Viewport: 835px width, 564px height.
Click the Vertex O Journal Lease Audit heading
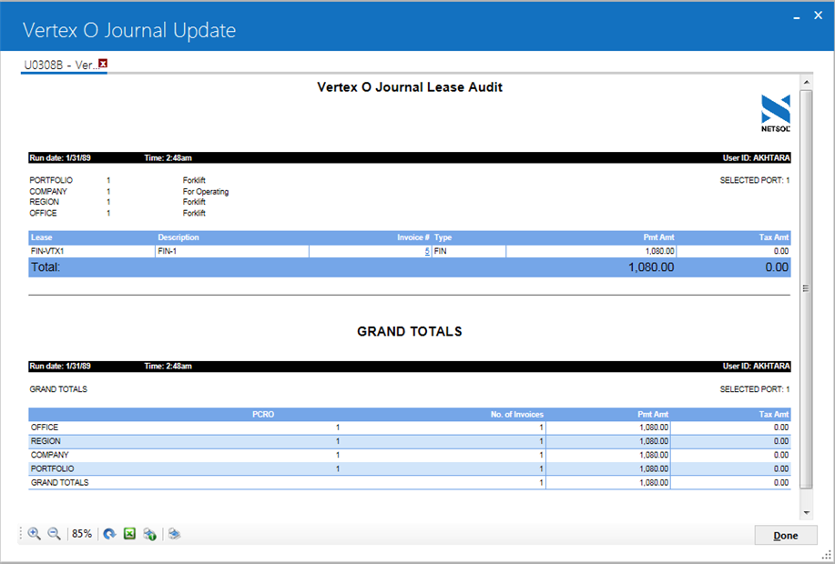pyautogui.click(x=410, y=87)
